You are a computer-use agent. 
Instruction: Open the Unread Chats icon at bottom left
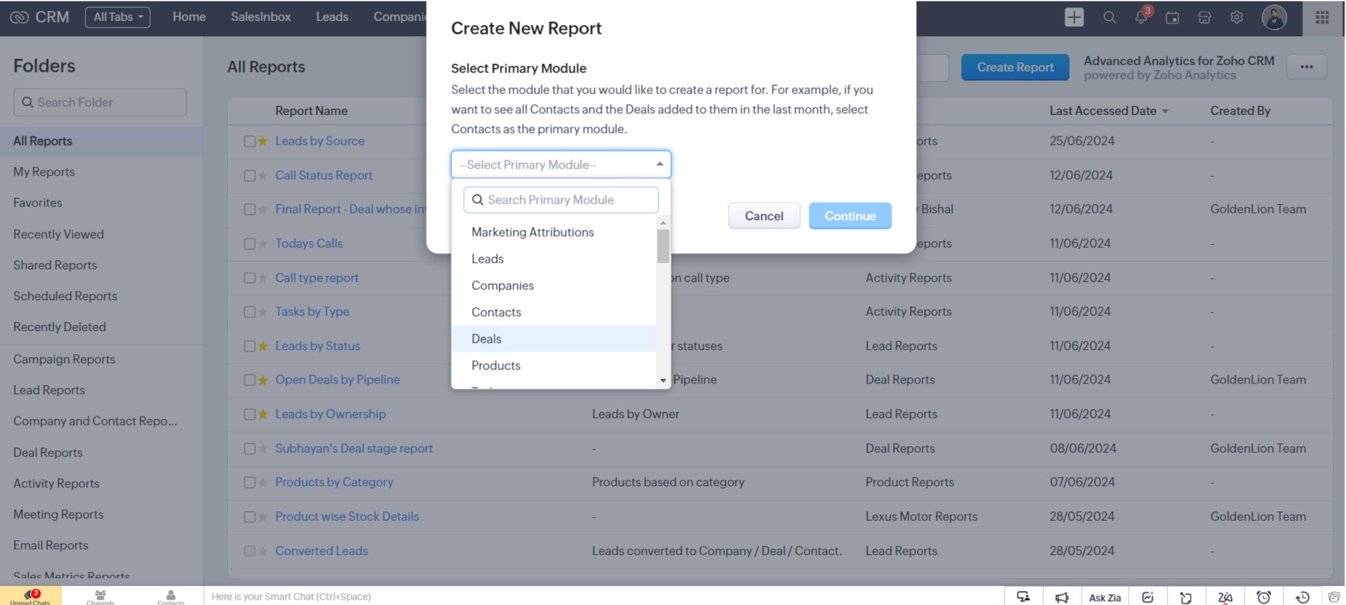click(30, 594)
